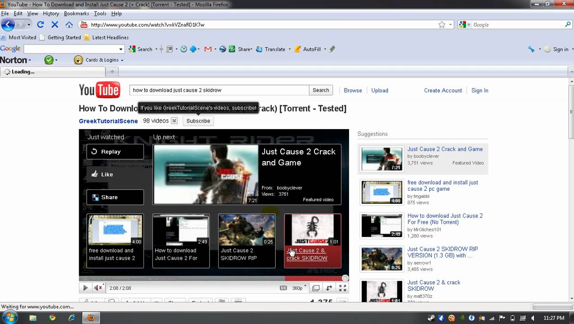This screenshot has height=324, width=574.
Task: Click the Share button in the player
Action: point(115,197)
